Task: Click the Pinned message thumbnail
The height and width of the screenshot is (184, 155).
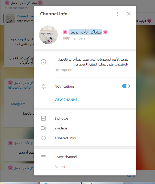Action: pyautogui.click(x=10, y=18)
